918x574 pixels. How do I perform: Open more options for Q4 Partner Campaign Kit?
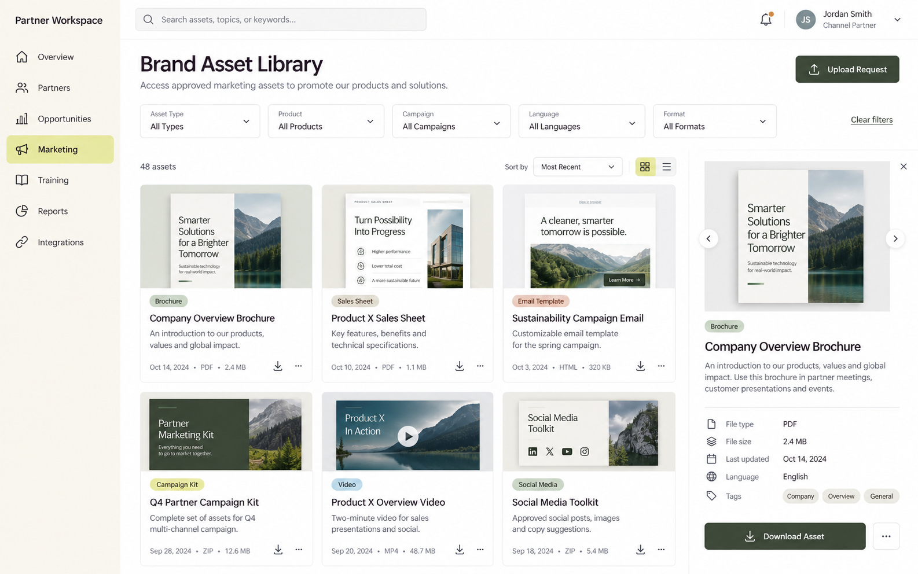pos(299,550)
